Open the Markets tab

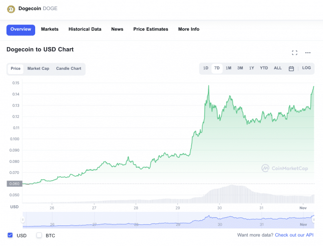tap(50, 29)
